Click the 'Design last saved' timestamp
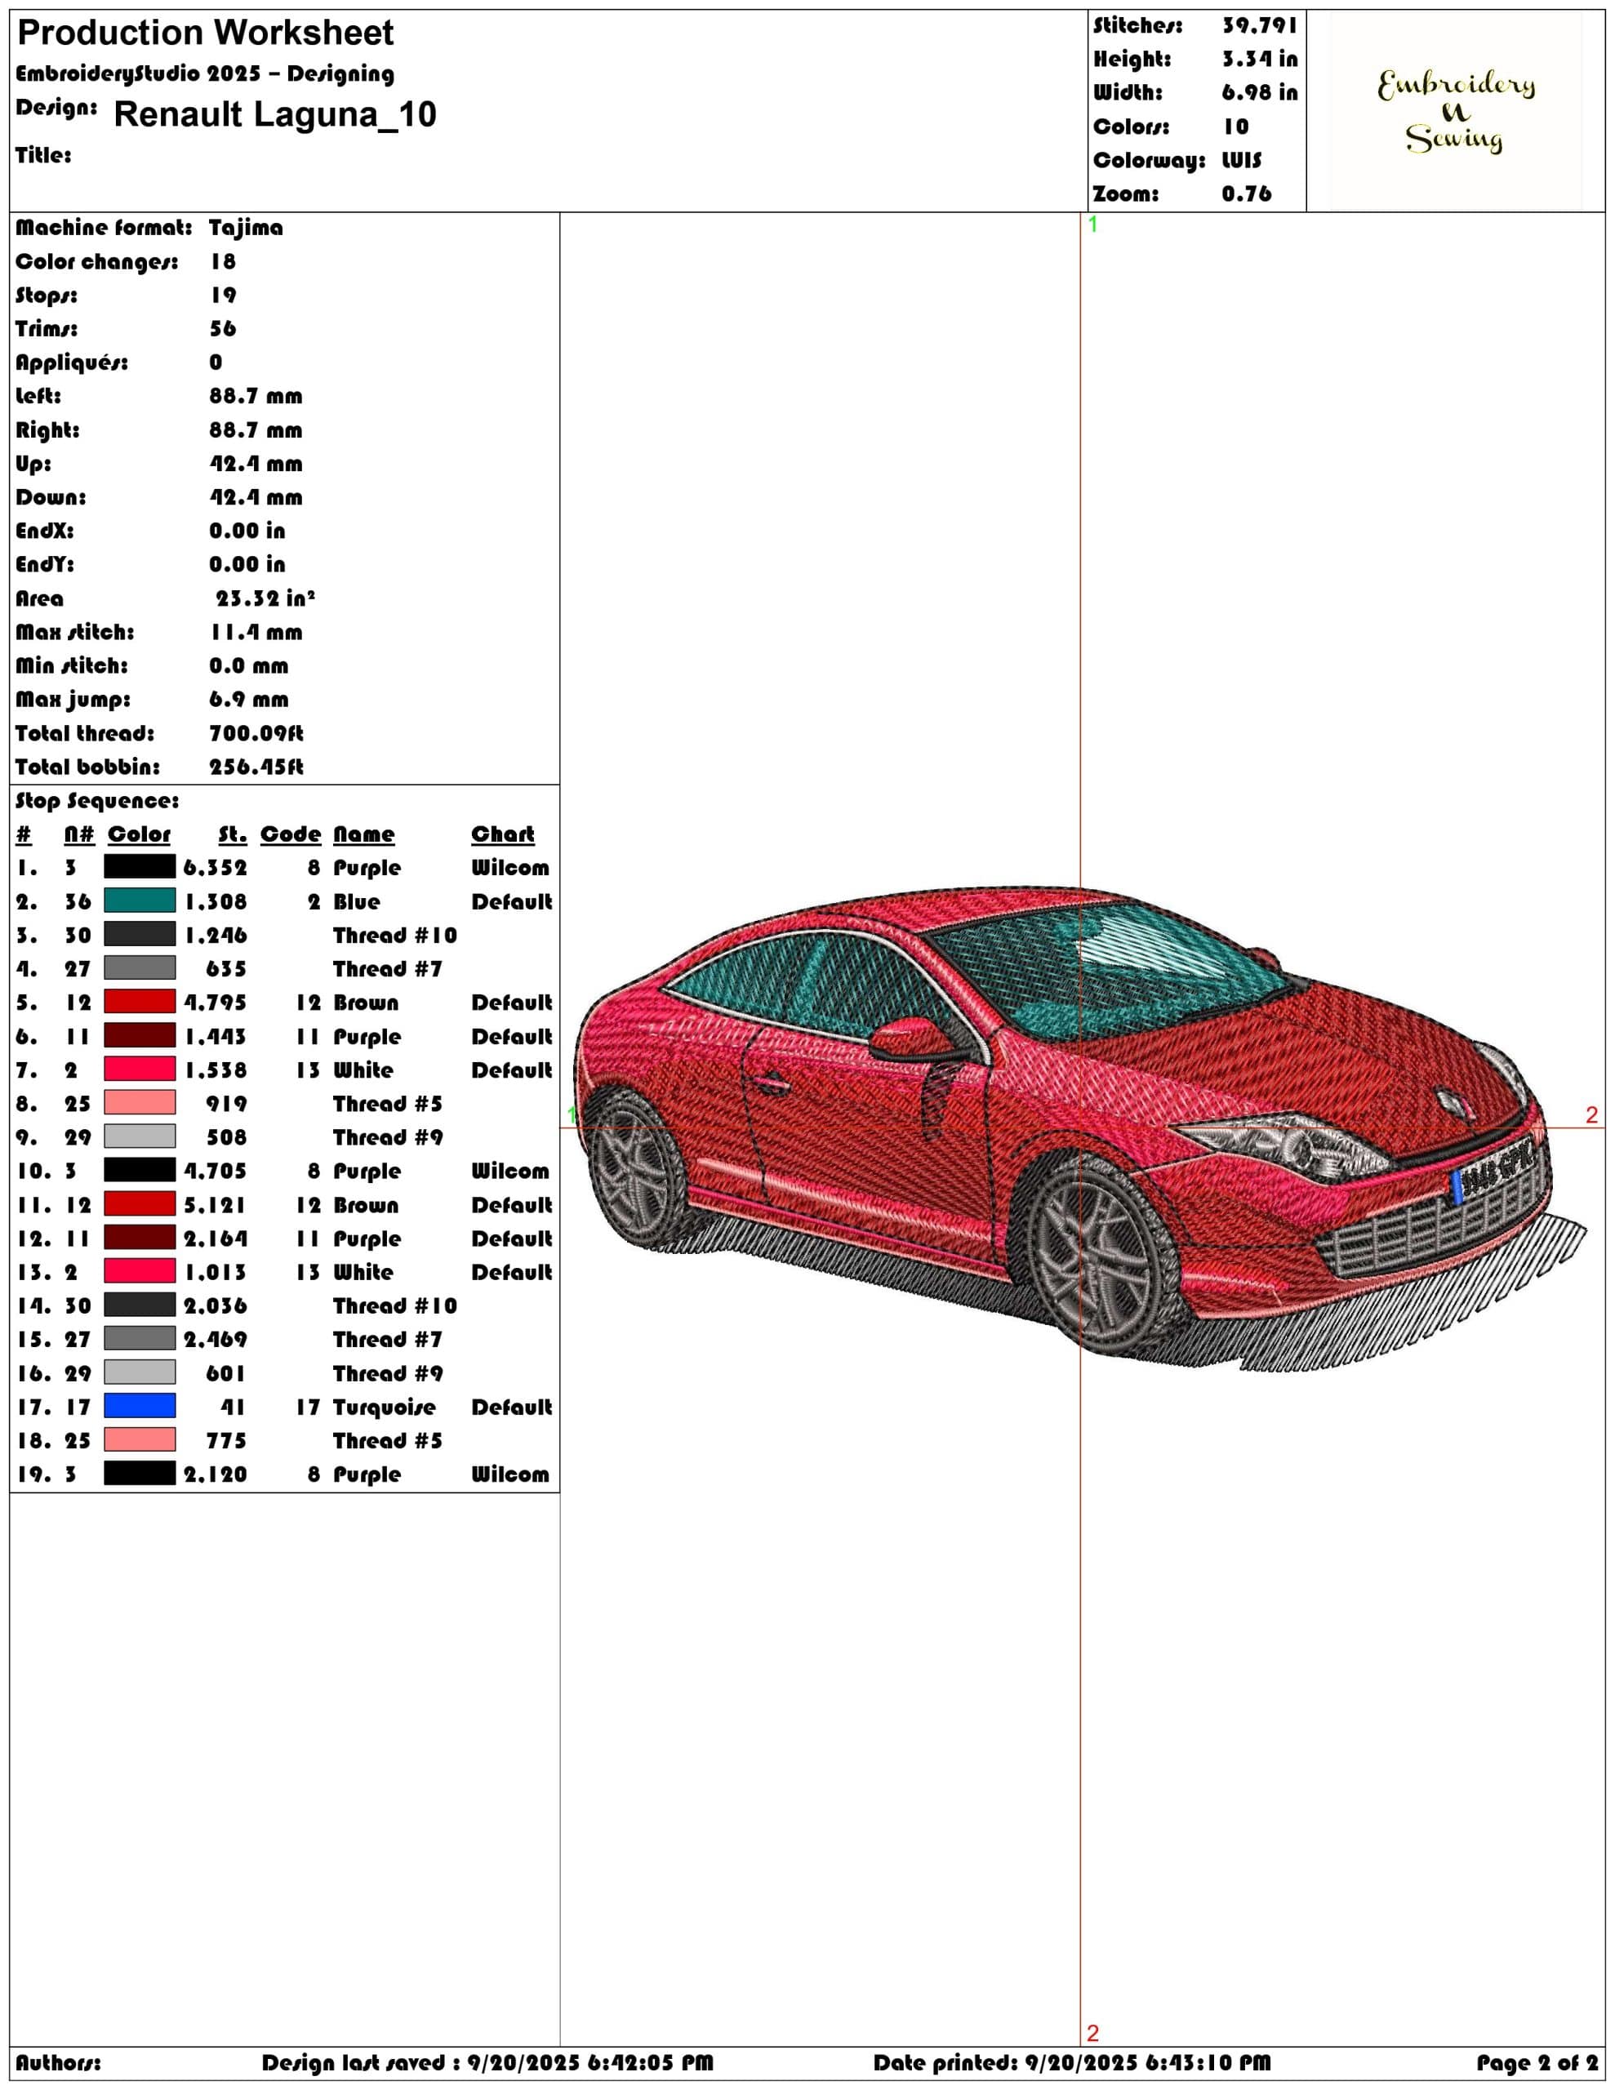The image size is (1615, 2090). pyautogui.click(x=487, y=2062)
